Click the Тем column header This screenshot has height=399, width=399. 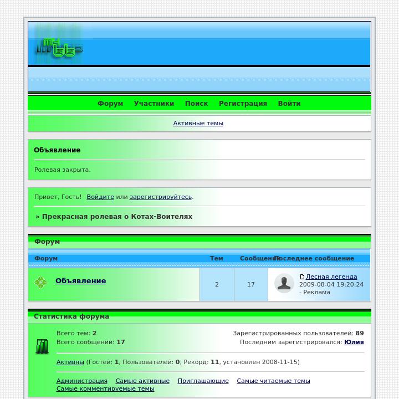216,258
